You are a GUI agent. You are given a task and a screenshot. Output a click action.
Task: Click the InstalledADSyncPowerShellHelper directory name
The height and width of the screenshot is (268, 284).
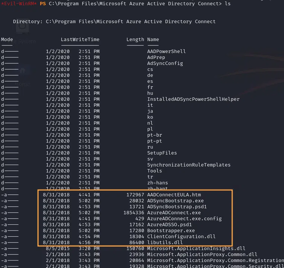pos(193,99)
